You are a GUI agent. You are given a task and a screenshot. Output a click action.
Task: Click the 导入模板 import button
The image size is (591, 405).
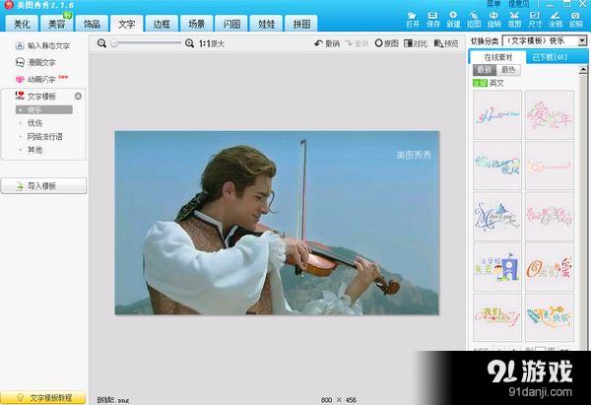coord(43,186)
